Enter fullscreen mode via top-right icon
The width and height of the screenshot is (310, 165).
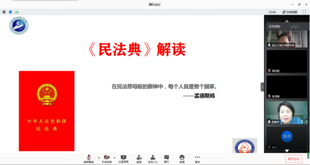[x=304, y=12]
